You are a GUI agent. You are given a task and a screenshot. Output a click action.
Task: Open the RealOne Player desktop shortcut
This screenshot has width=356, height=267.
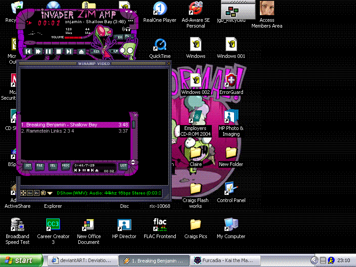pos(160,12)
